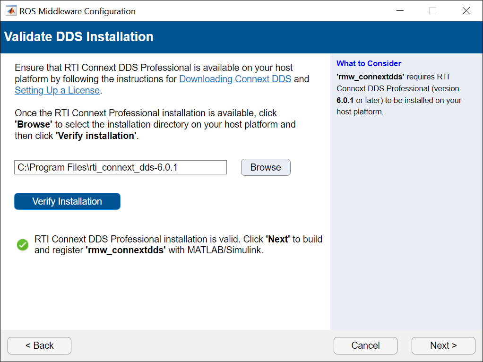Screen dimensions: 483x362
Task: Click the Verify Installation button
Action: [x=67, y=201]
